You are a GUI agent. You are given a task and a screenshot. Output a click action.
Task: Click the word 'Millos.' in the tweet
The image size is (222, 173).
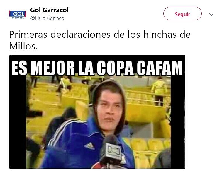[x=23, y=46]
